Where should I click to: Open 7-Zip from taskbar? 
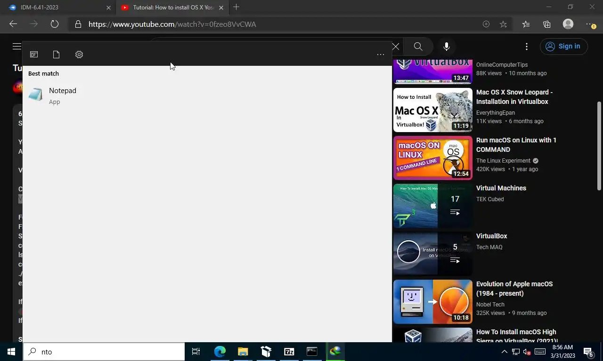(289, 352)
